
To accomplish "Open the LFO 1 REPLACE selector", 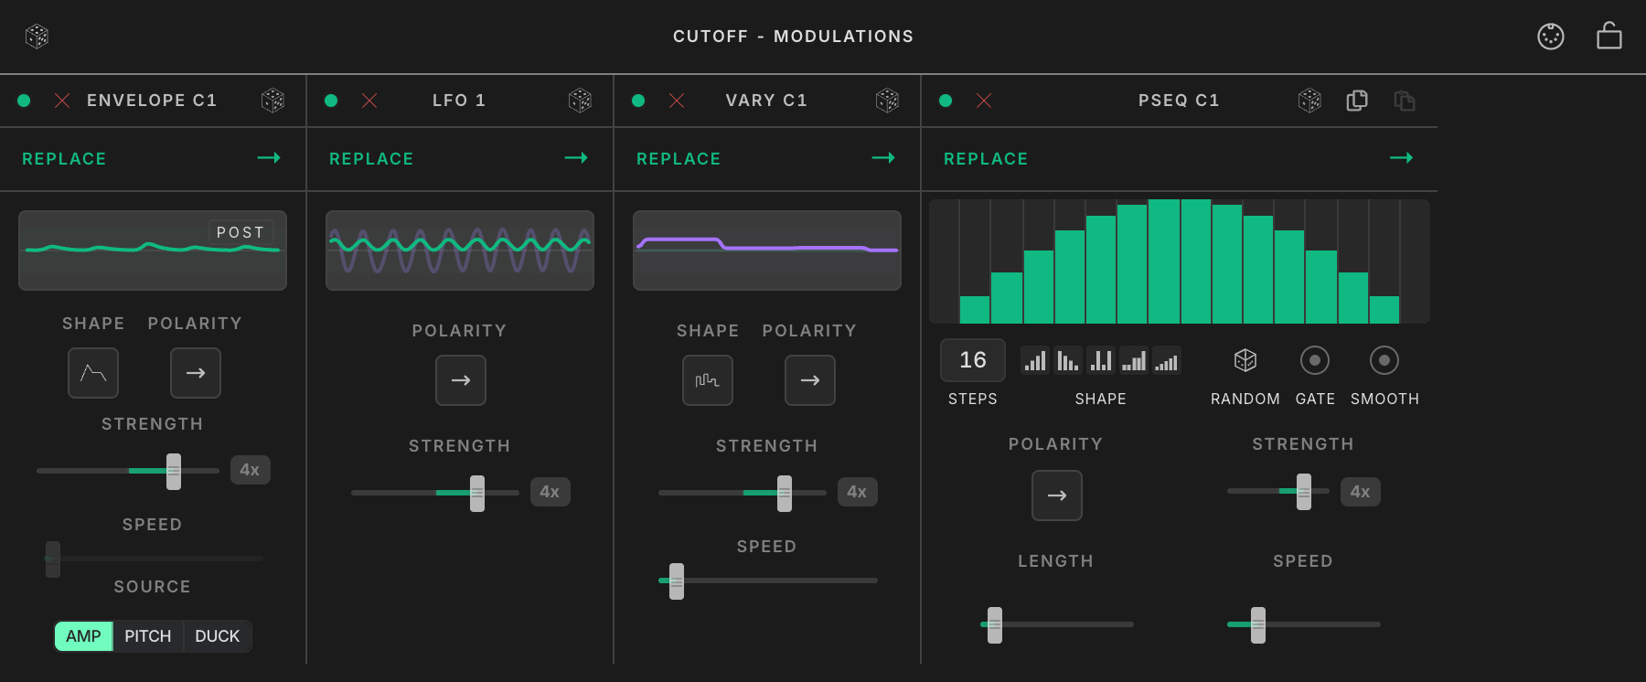I will coord(460,159).
